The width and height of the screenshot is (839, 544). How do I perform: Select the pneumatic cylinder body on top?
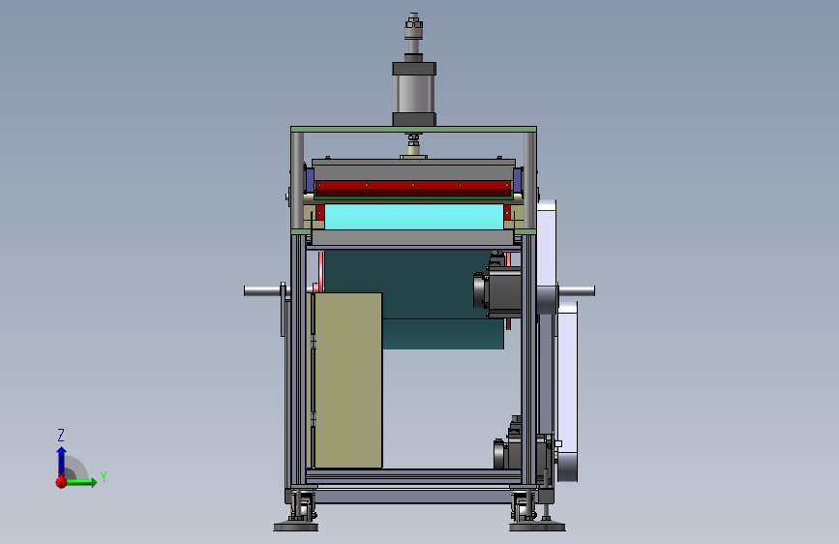tap(414, 94)
